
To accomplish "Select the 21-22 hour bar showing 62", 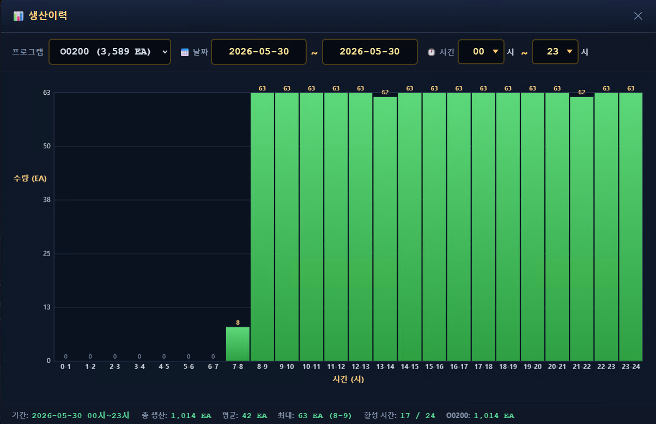I will point(581,228).
